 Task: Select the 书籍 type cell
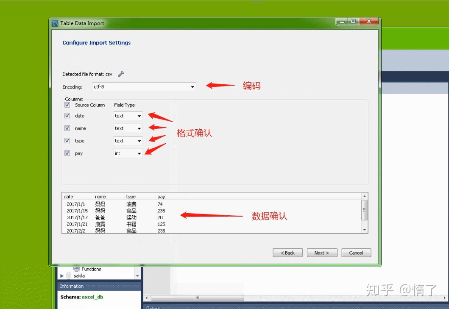(x=131, y=224)
